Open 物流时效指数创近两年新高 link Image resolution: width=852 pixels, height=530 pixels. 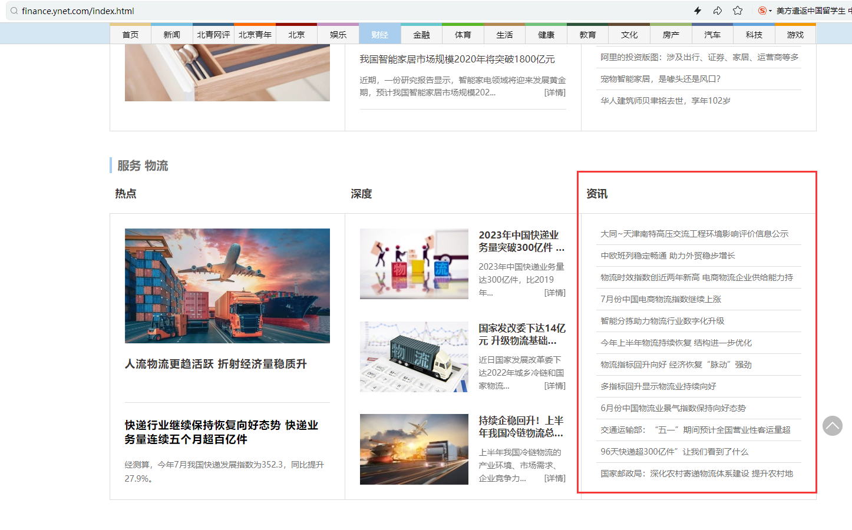pos(696,277)
